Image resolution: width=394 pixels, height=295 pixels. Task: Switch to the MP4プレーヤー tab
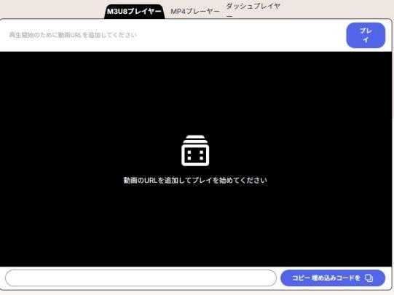point(195,12)
